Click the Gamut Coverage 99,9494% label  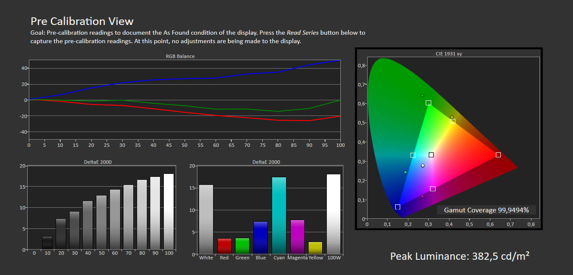coord(486,210)
